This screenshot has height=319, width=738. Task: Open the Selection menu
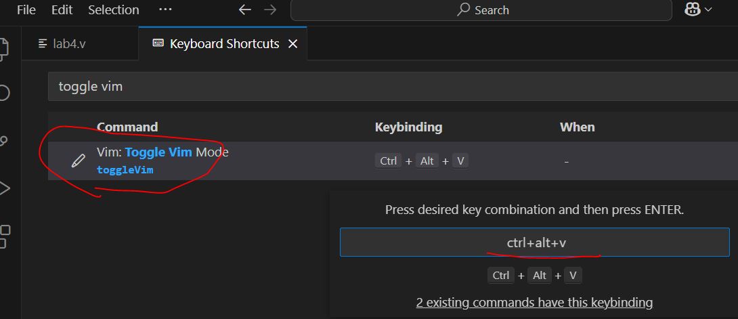point(113,9)
